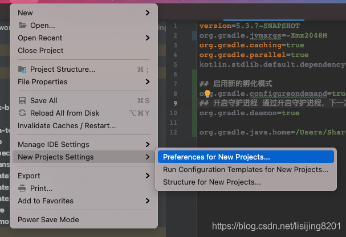Click the Project Structure icon
Image resolution: width=346 pixels, height=237 pixels.
tap(23, 70)
